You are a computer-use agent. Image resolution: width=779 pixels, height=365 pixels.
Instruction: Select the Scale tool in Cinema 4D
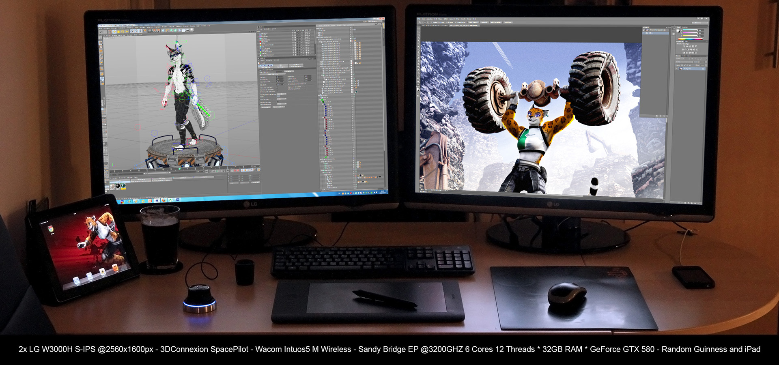(118, 32)
